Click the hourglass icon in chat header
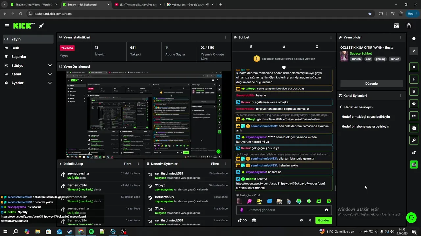 click(x=317, y=47)
